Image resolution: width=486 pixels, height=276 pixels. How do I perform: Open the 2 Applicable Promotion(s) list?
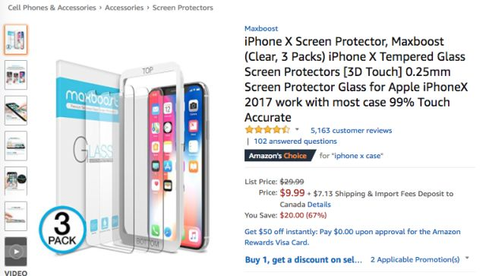click(x=415, y=259)
